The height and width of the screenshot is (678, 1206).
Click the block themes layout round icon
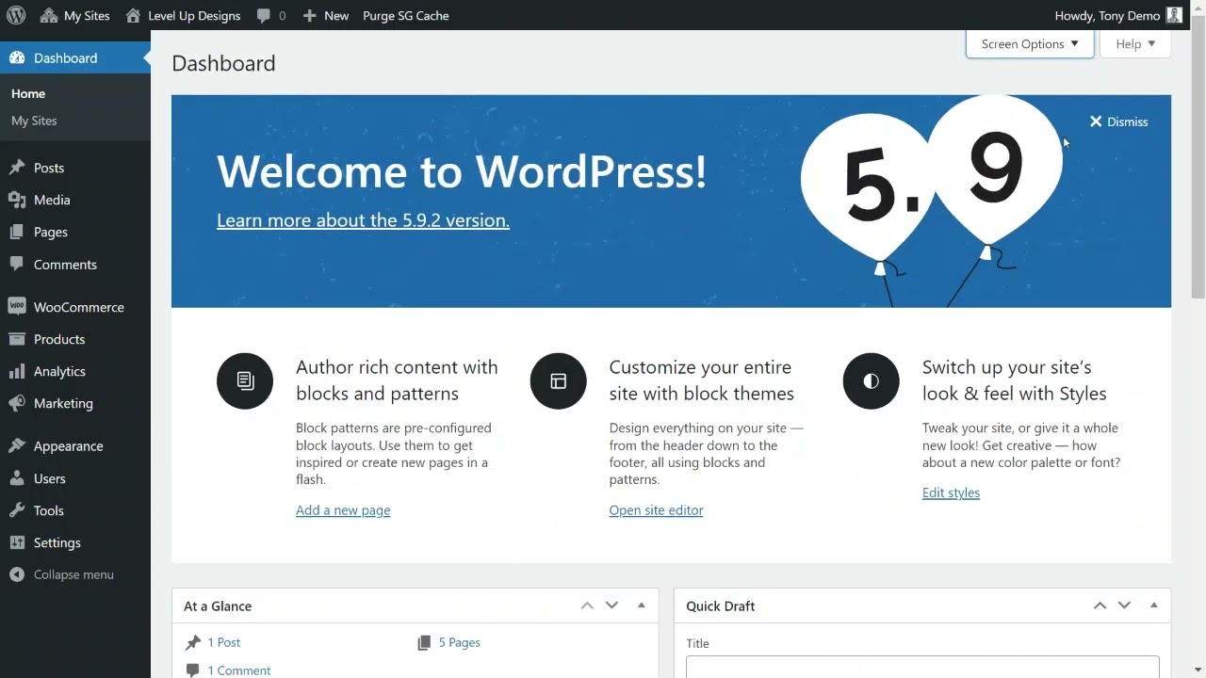click(x=558, y=380)
